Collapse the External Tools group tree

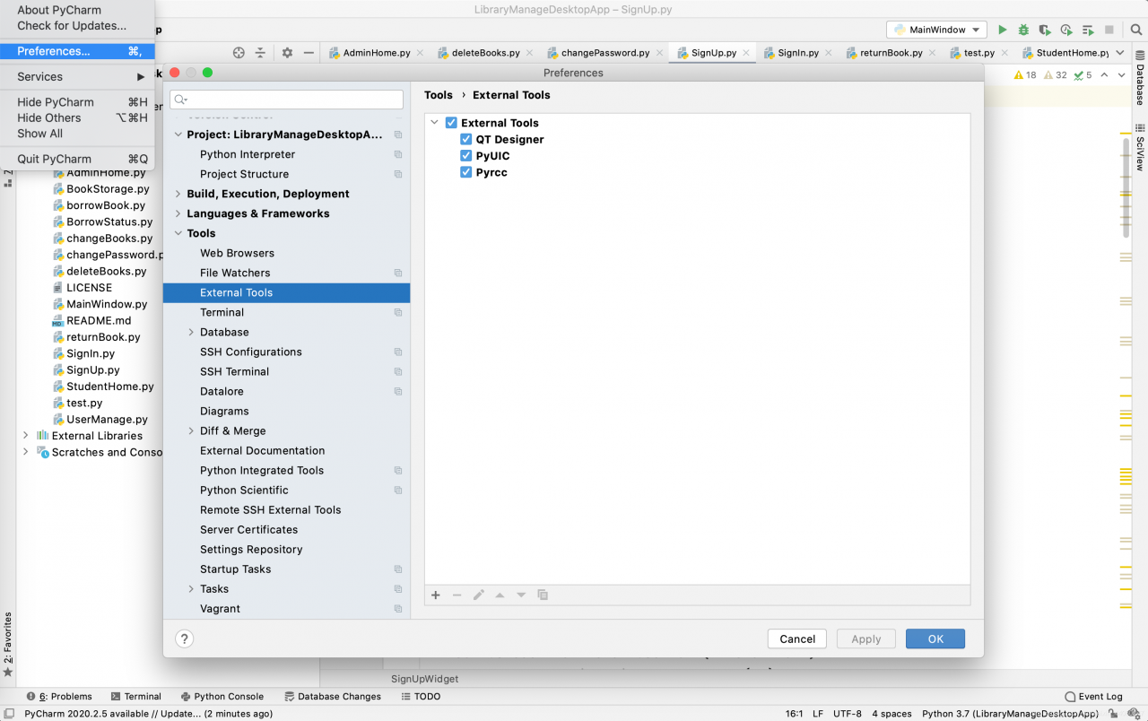435,123
